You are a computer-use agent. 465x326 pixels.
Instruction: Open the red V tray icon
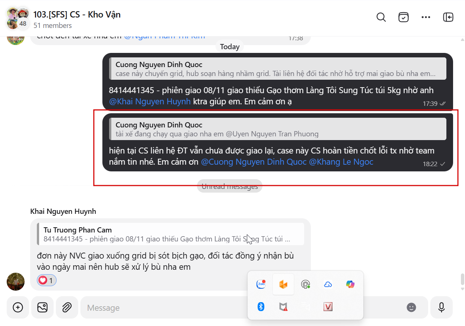[328, 307]
